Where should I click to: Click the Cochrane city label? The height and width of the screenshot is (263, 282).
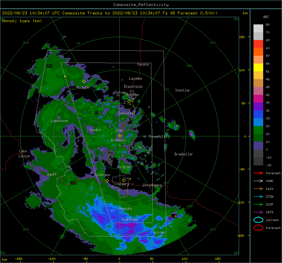(102, 175)
